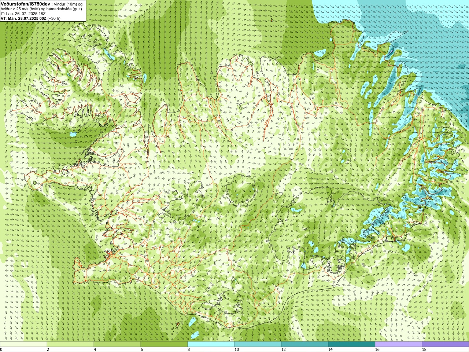
Task: Click the legend scale label '10'
Action: tap(236, 350)
